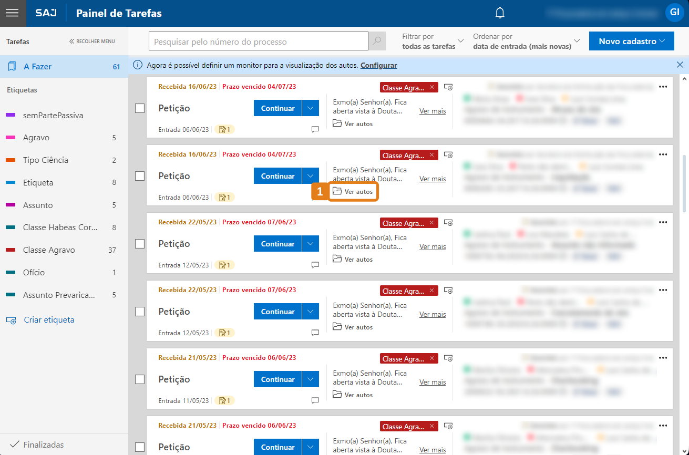Expand the Novo cadastro dropdown button

point(631,41)
